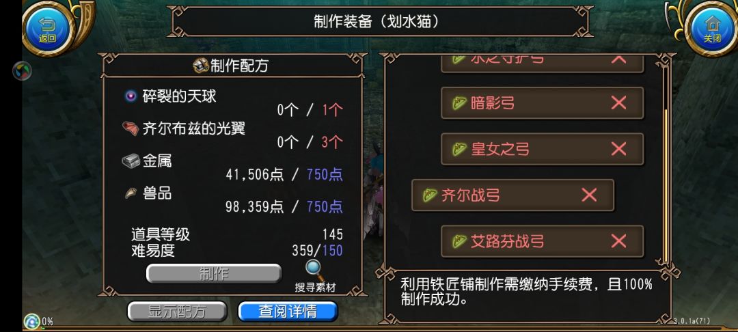Click the bow icon on 暗影弓 entry
Viewport: 738px width, 332px height.
459,103
